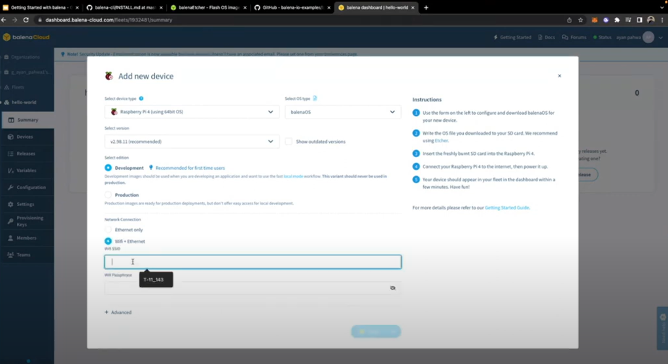This screenshot has height=364, width=668.
Task: Open the need help widget at right edge
Action: click(663, 328)
